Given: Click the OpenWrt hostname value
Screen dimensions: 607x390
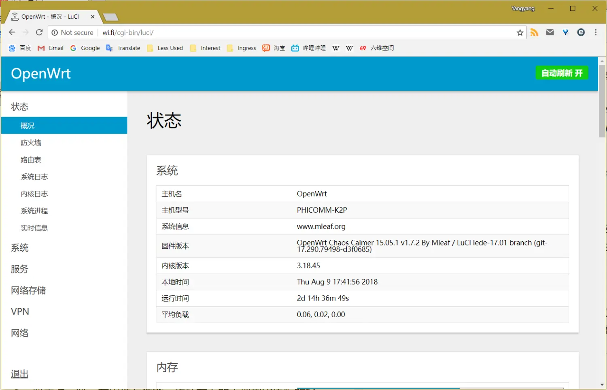Looking at the screenshot, I should click(x=312, y=194).
